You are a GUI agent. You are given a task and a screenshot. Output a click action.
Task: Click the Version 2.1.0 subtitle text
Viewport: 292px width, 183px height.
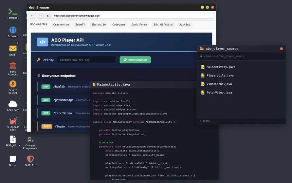[x=103, y=45]
